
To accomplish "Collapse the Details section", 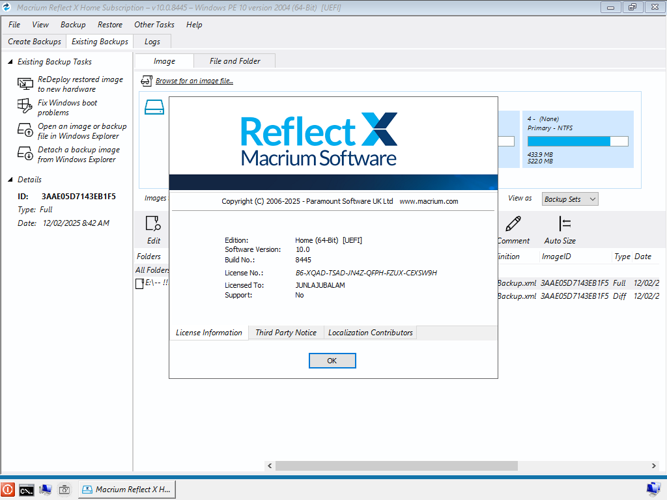I will coord(10,180).
